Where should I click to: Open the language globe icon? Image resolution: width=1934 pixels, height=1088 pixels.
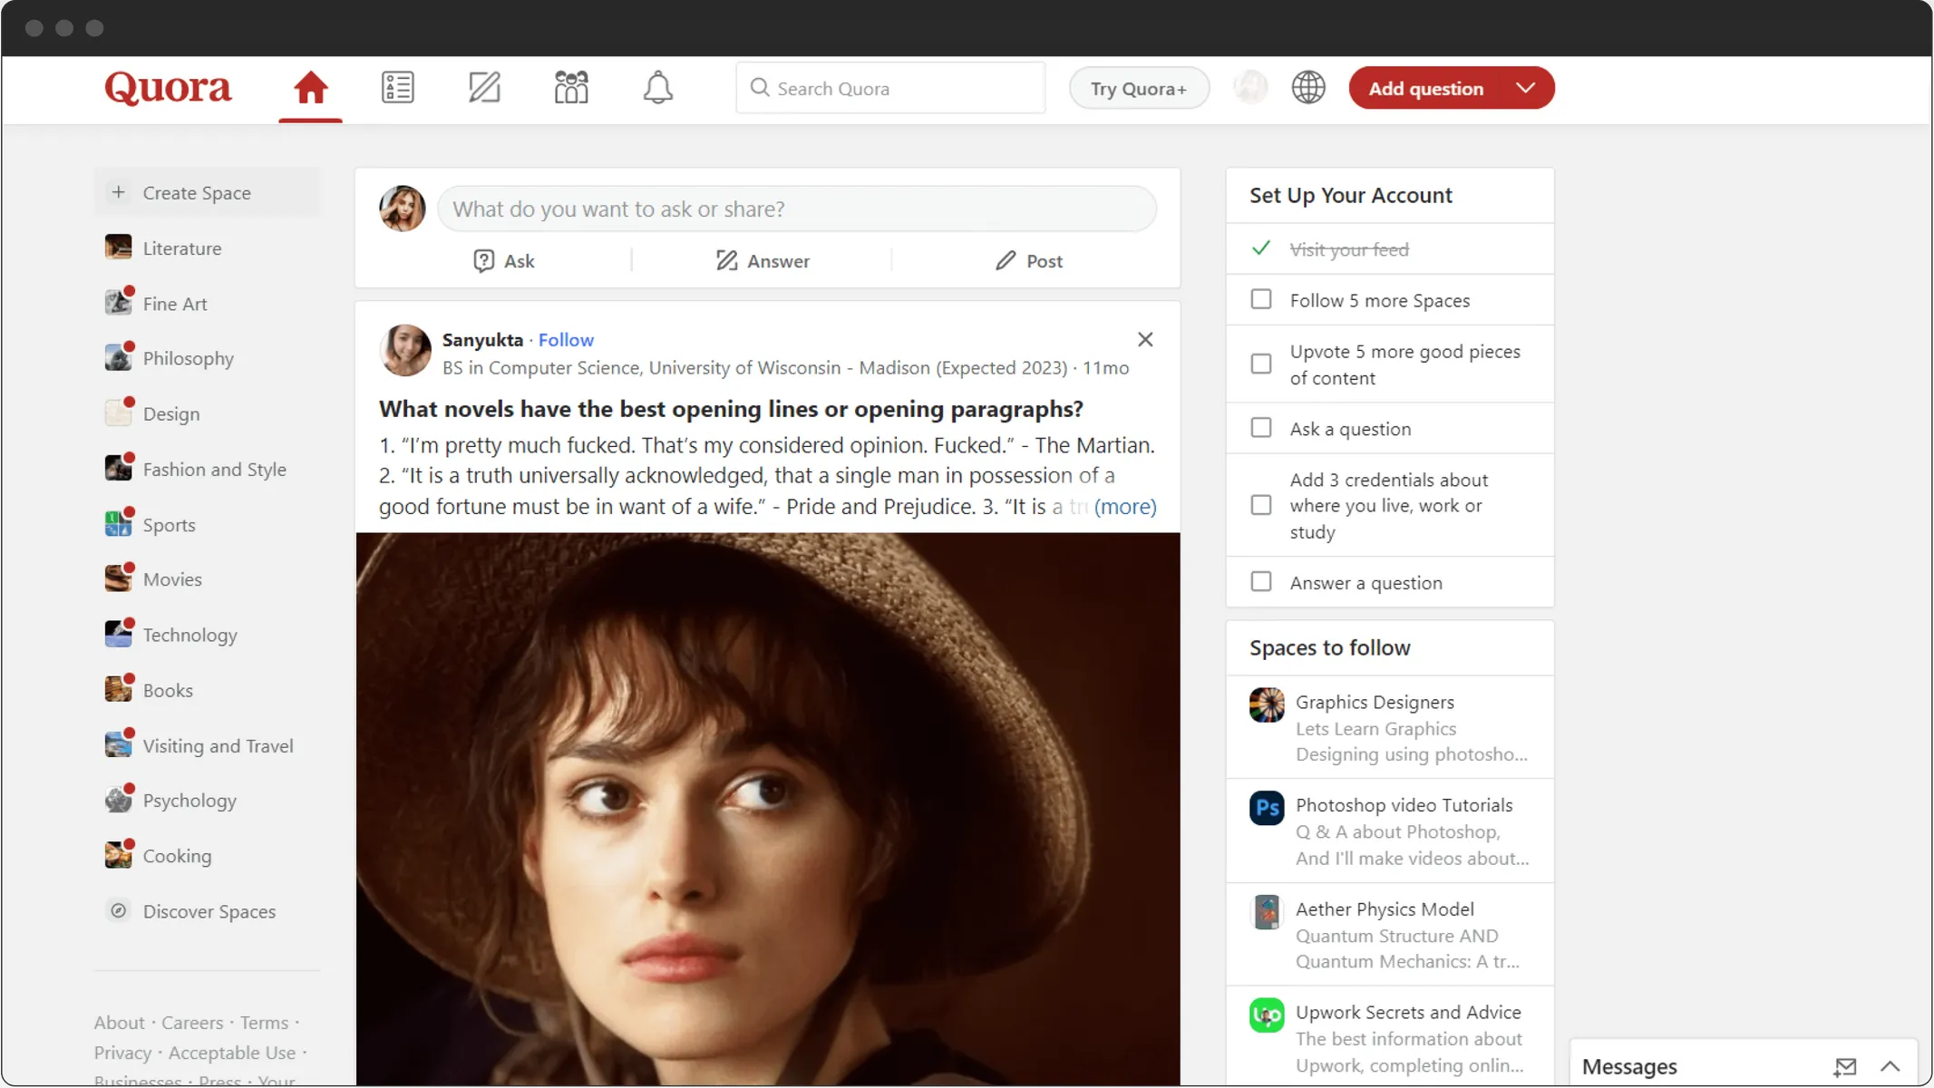coord(1307,87)
